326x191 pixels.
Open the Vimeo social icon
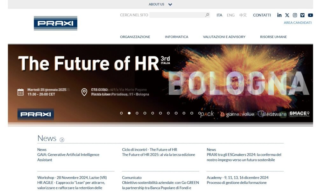(x=302, y=15)
